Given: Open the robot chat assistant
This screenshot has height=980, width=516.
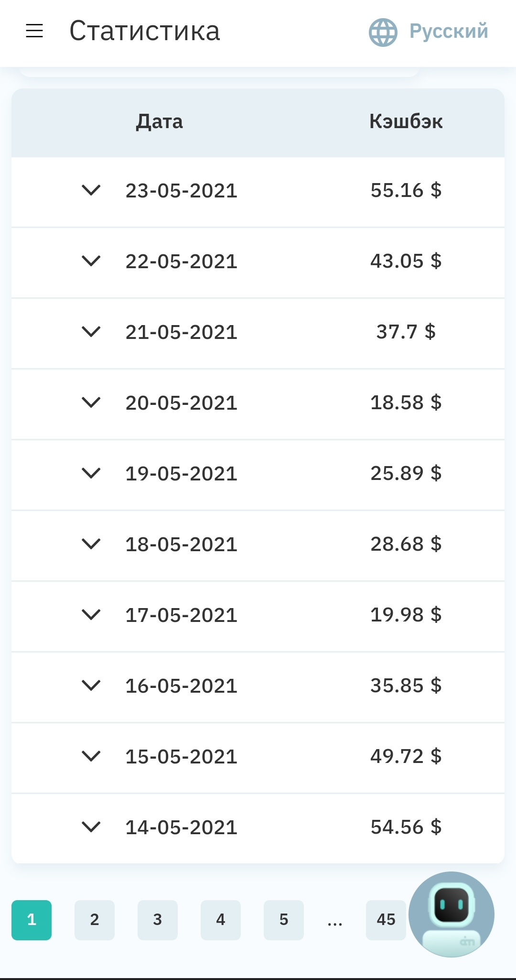Looking at the screenshot, I should click(451, 914).
